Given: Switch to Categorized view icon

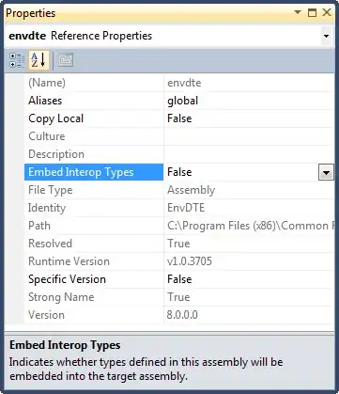Looking at the screenshot, I should click(x=17, y=60).
